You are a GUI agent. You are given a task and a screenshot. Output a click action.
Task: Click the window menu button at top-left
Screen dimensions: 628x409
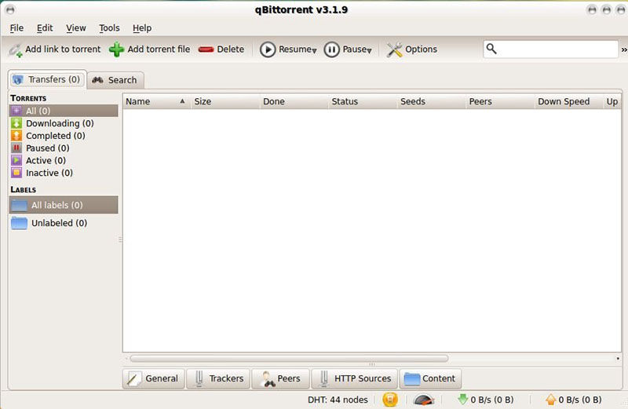tap(10, 9)
